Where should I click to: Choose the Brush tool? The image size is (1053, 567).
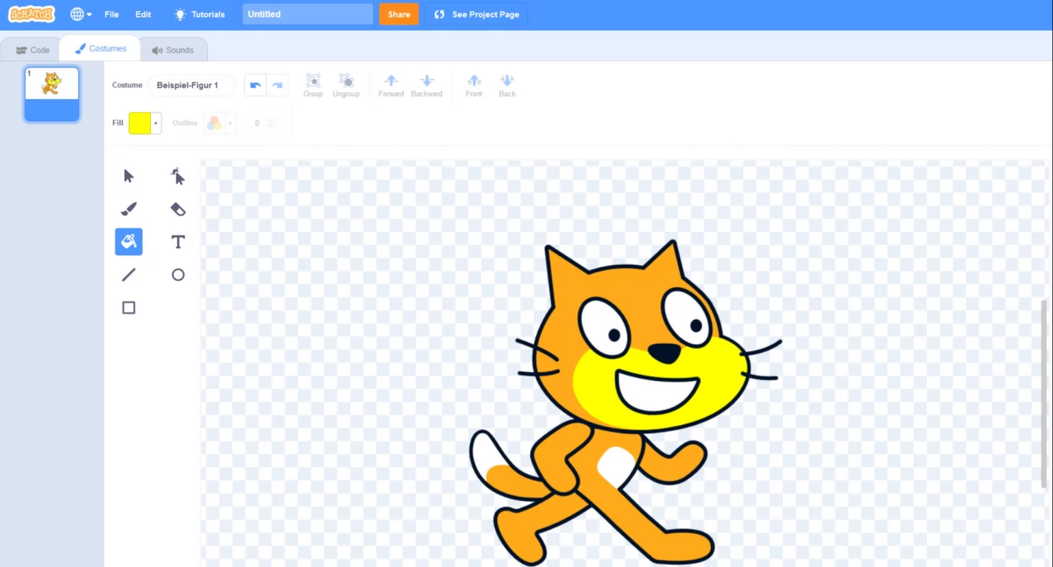[x=129, y=209]
